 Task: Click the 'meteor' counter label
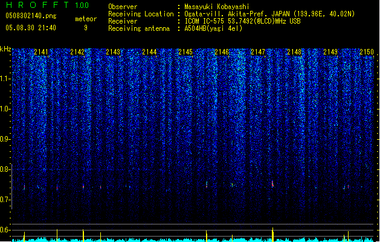click(x=86, y=19)
